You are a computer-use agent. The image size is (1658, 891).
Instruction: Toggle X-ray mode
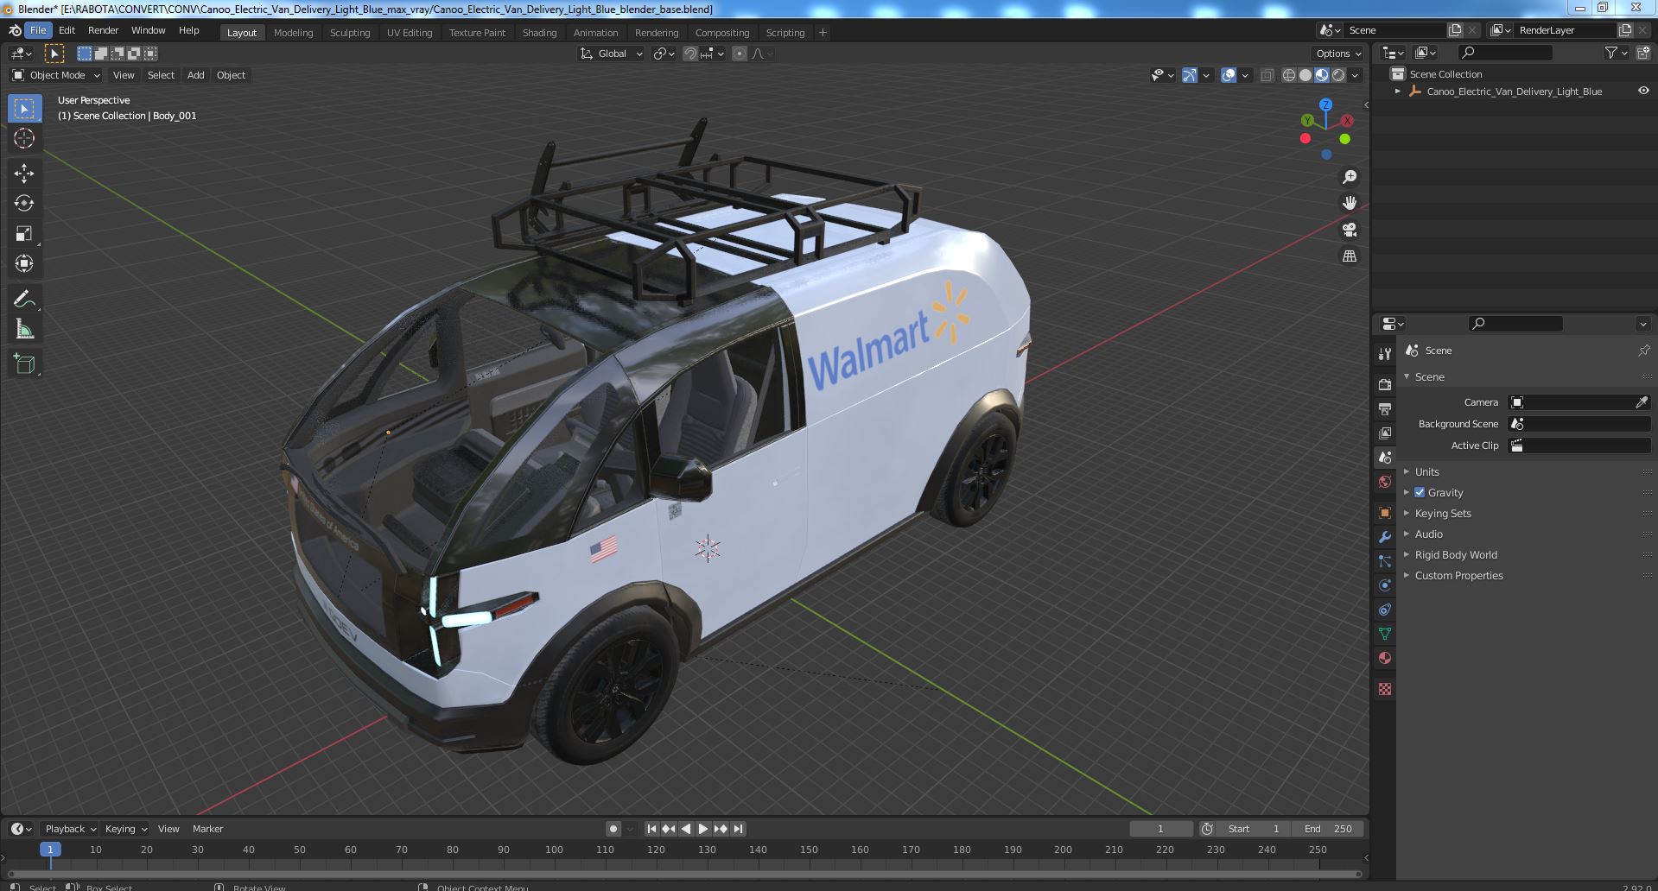click(x=1267, y=75)
